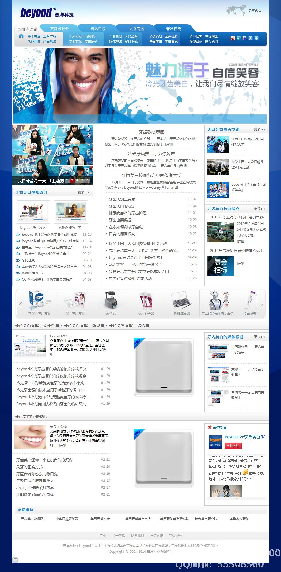The width and height of the screenshot is (281, 572).
Task: Open more share options plus icon
Action: (x=256, y=38)
